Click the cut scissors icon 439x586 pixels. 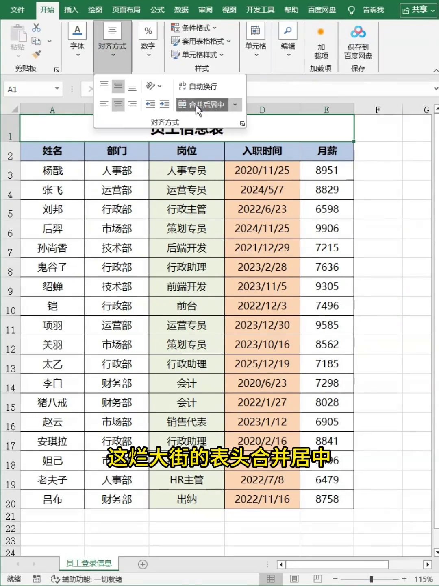tap(36, 28)
